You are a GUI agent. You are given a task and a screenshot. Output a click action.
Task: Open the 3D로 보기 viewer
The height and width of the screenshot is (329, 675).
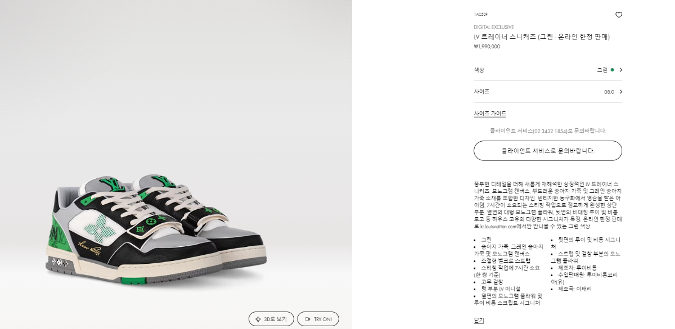point(271,319)
